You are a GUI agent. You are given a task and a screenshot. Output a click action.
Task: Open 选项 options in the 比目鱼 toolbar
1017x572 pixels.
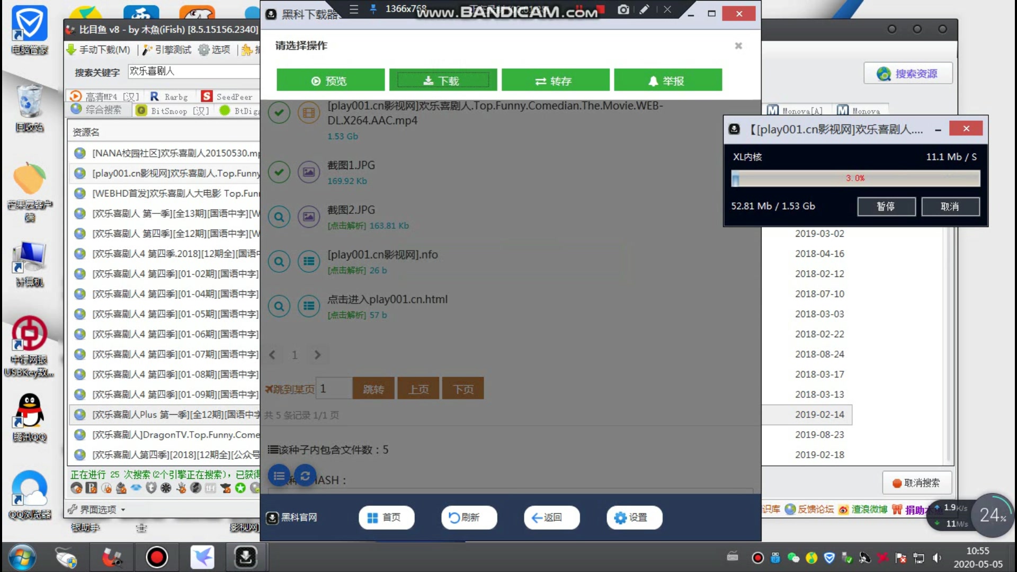215,50
